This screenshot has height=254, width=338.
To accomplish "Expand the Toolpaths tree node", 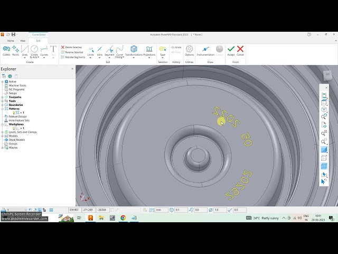I will tap(2, 97).
